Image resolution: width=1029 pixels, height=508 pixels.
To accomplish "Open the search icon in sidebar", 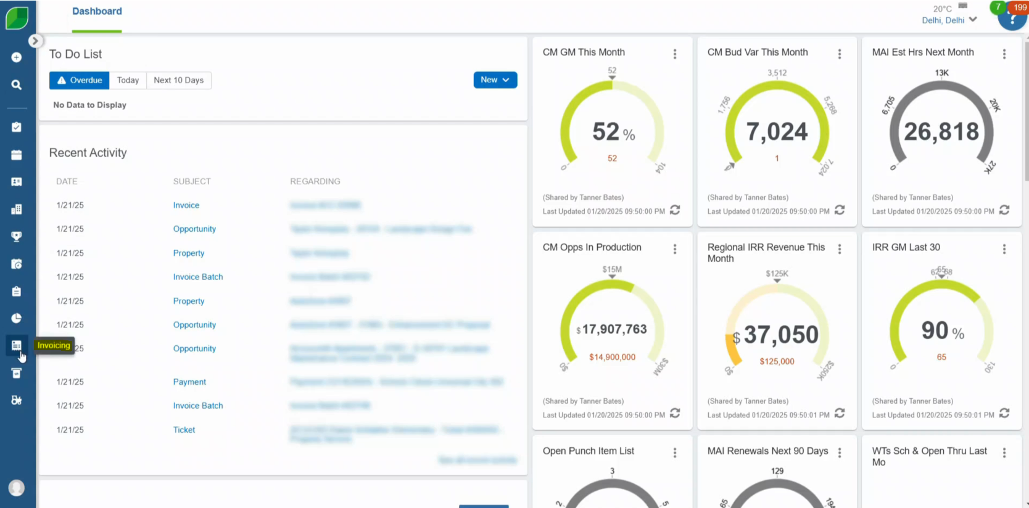I will pyautogui.click(x=17, y=85).
